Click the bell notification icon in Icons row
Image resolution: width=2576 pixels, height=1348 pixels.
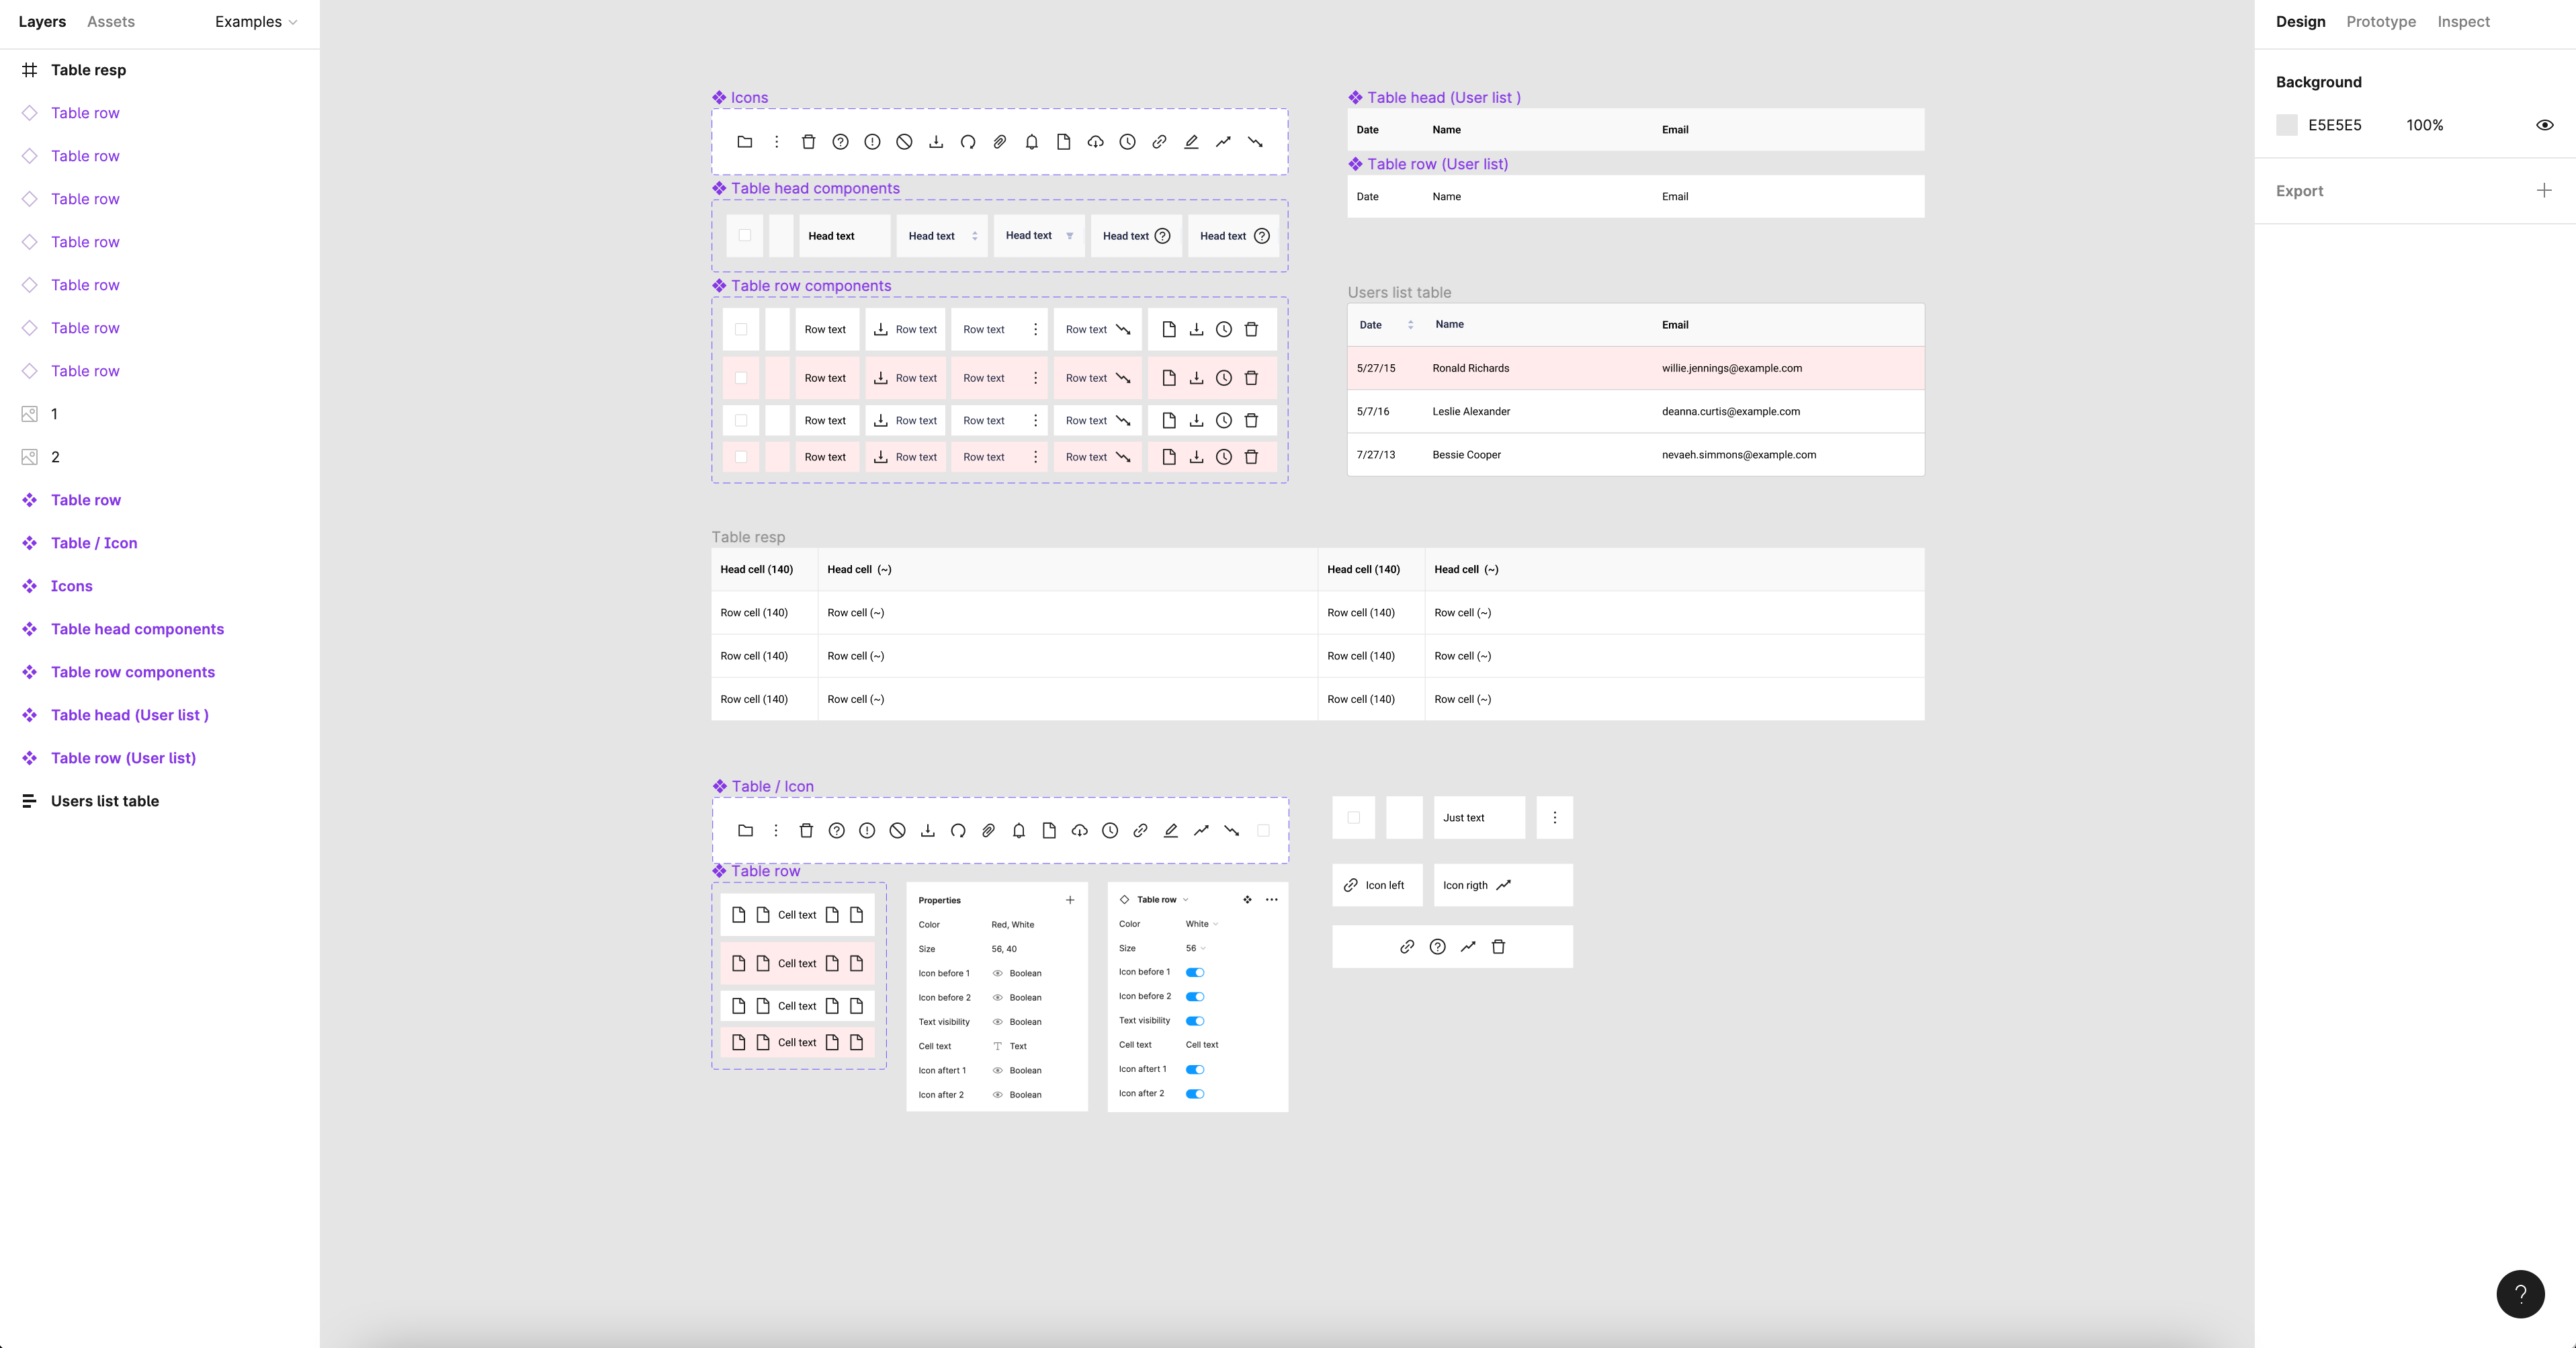click(x=1031, y=142)
